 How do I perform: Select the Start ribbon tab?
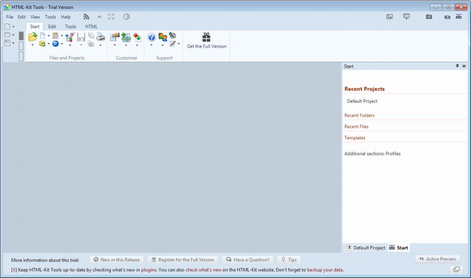(x=35, y=27)
